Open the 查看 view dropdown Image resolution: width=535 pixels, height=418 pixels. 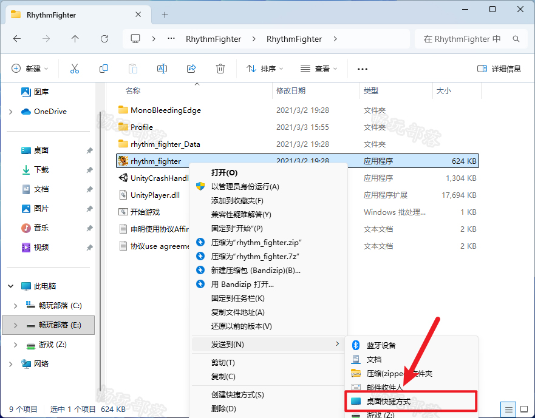pyautogui.click(x=319, y=69)
